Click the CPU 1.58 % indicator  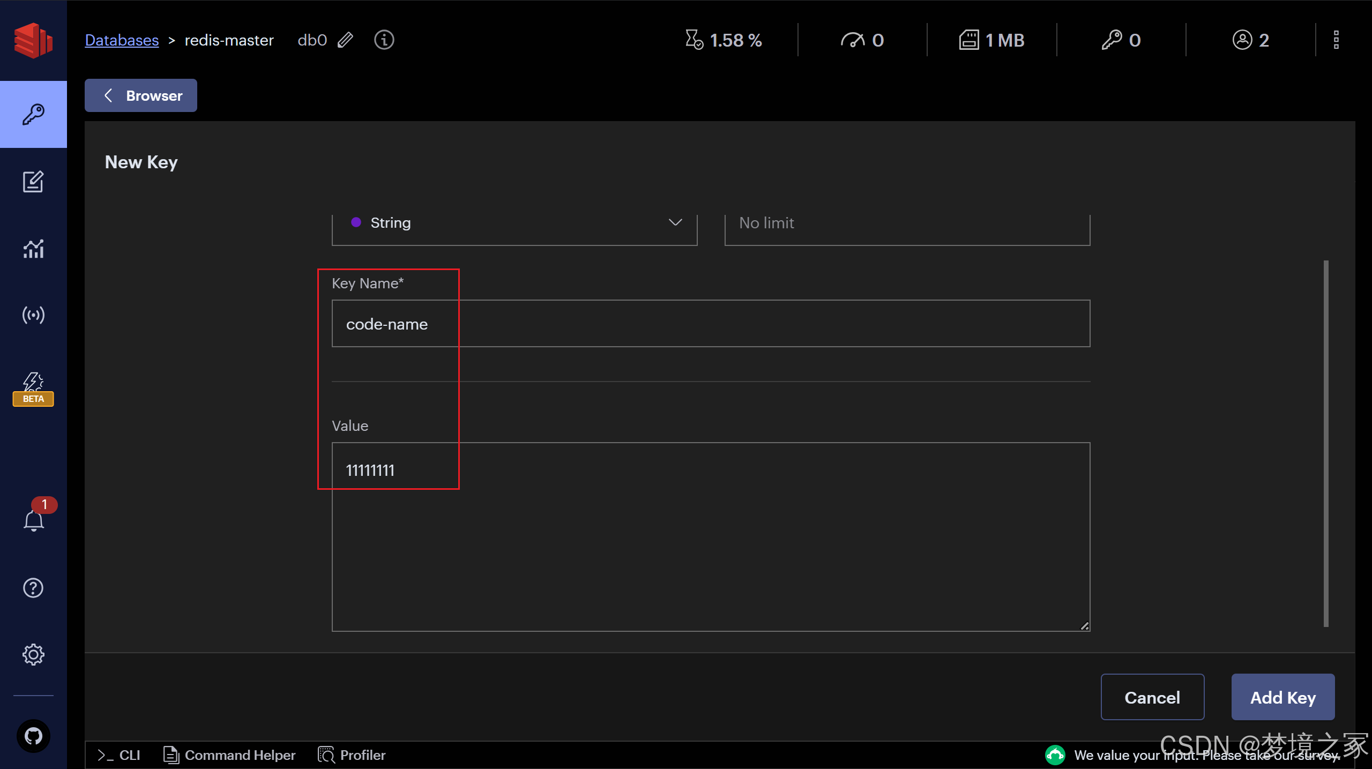click(724, 40)
